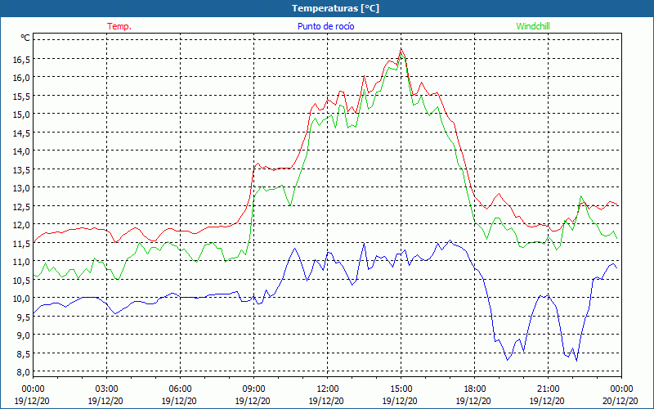Click the 15:00 time axis label
Image resolution: width=654 pixels, height=409 pixels.
click(401, 389)
